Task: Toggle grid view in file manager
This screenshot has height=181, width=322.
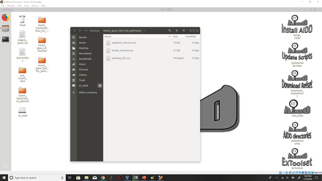Action: (177, 30)
